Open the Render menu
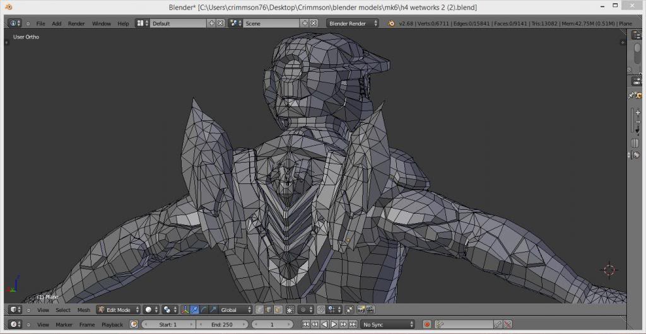This screenshot has width=646, height=334. coord(76,23)
